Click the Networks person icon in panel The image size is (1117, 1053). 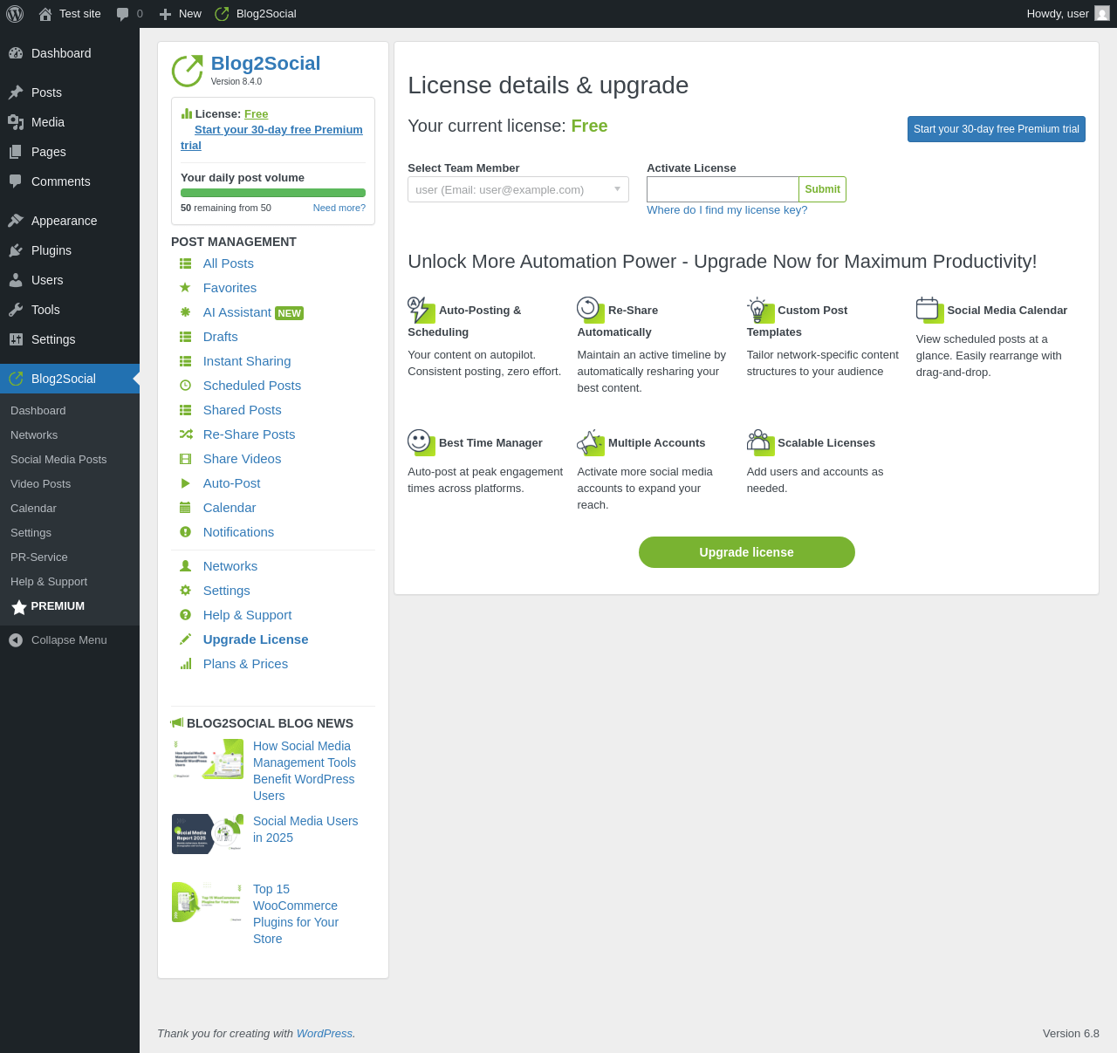[x=185, y=566]
